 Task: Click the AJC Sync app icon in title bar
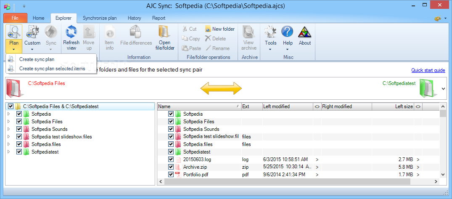[x=7, y=6]
